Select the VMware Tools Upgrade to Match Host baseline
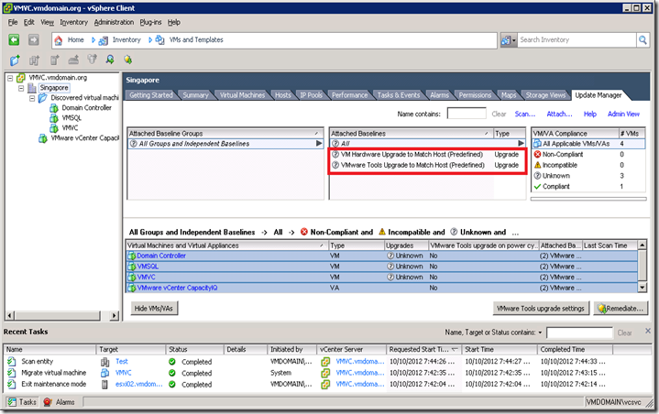Viewport: 659px width, 414px height. [410, 165]
